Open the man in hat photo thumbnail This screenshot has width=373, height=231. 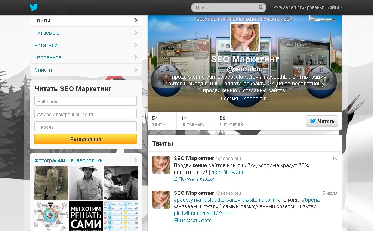coord(86,183)
